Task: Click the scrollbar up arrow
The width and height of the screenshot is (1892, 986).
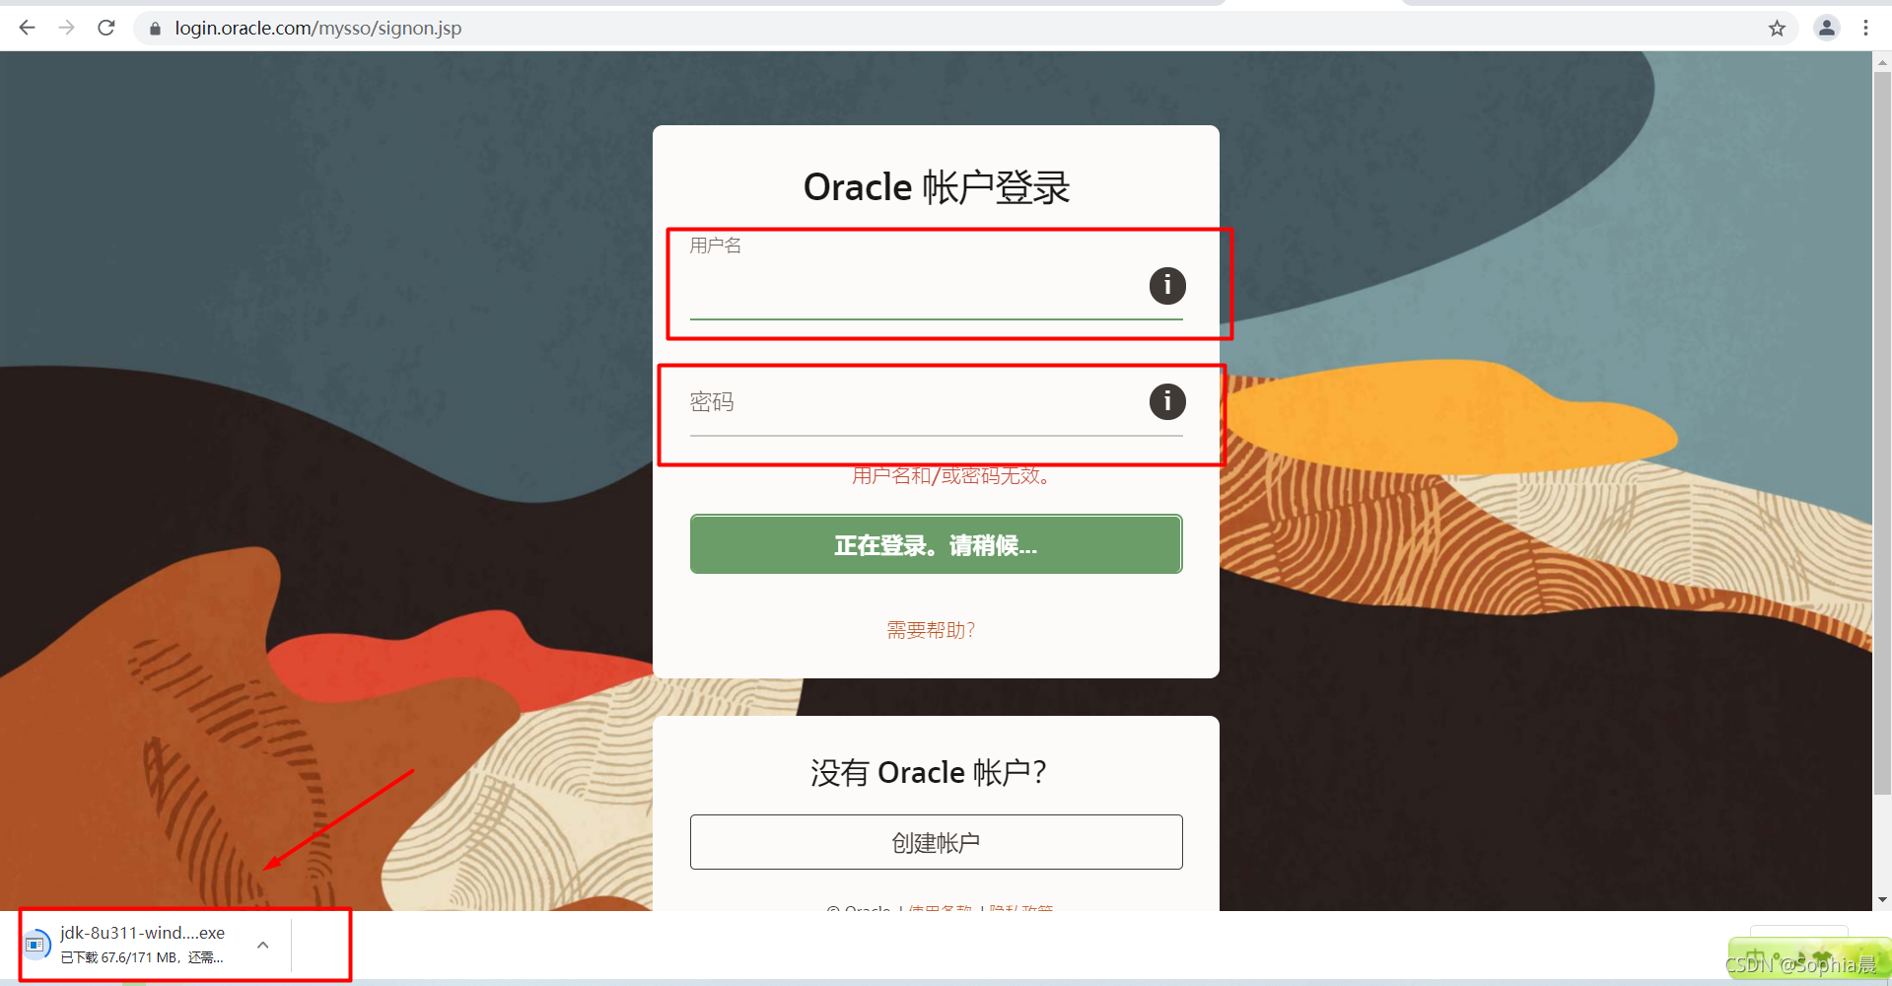Action: coord(1882,61)
